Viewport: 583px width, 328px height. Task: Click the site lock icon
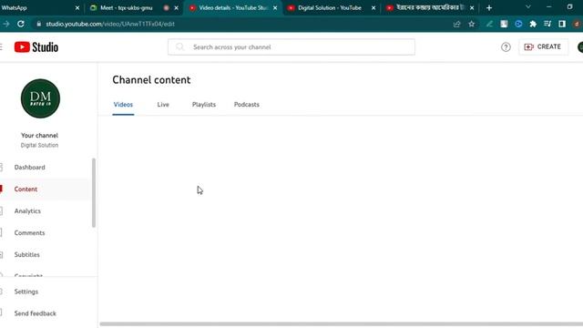coord(38,24)
